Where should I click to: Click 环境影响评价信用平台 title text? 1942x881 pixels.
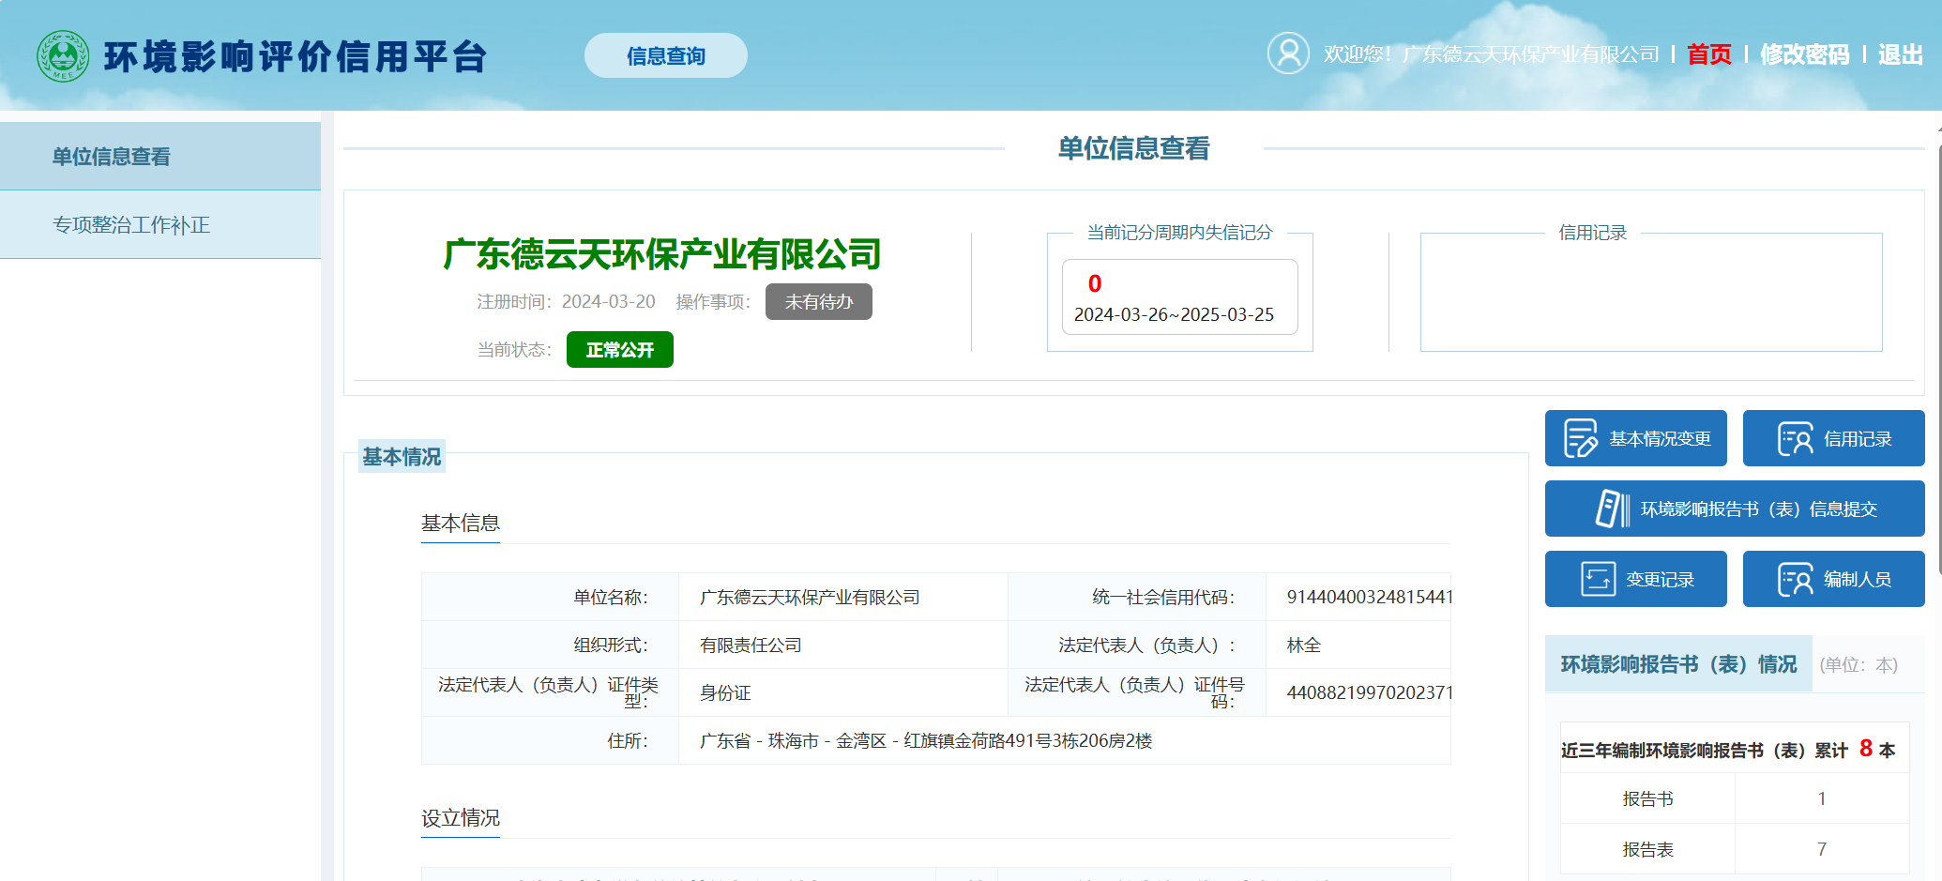tap(296, 56)
